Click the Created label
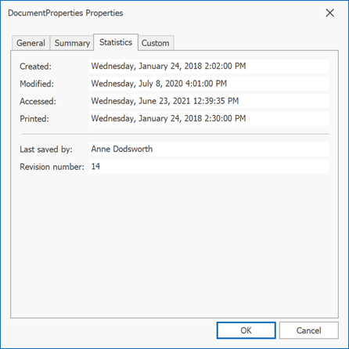This screenshot has width=349, height=349. pos(35,67)
